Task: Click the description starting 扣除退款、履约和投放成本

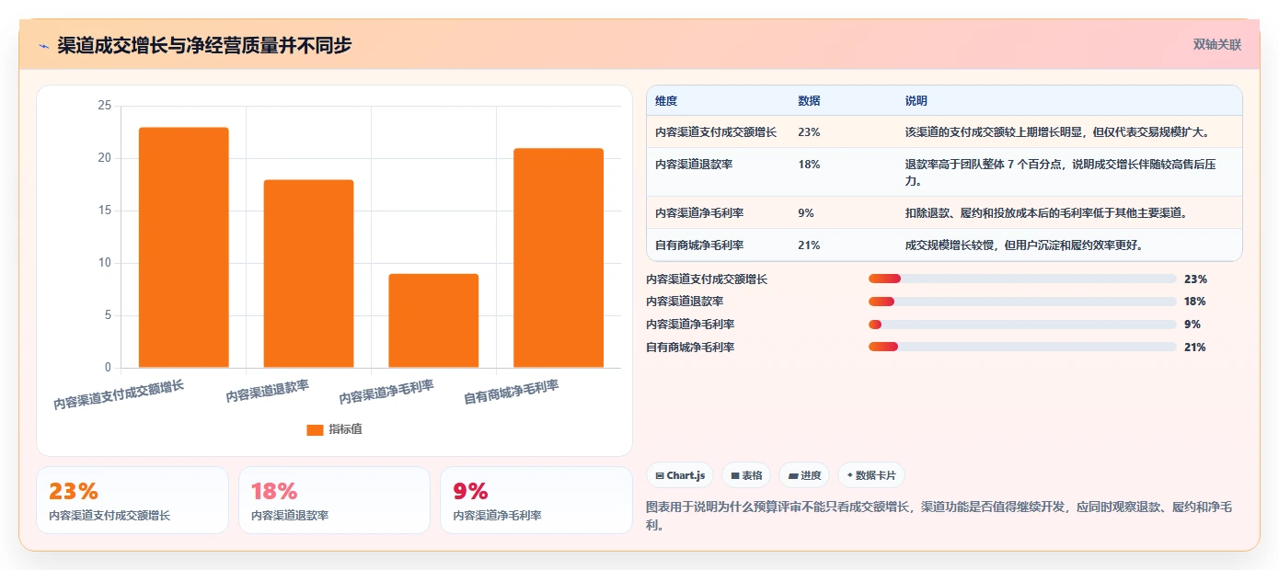Action: [x=1046, y=213]
